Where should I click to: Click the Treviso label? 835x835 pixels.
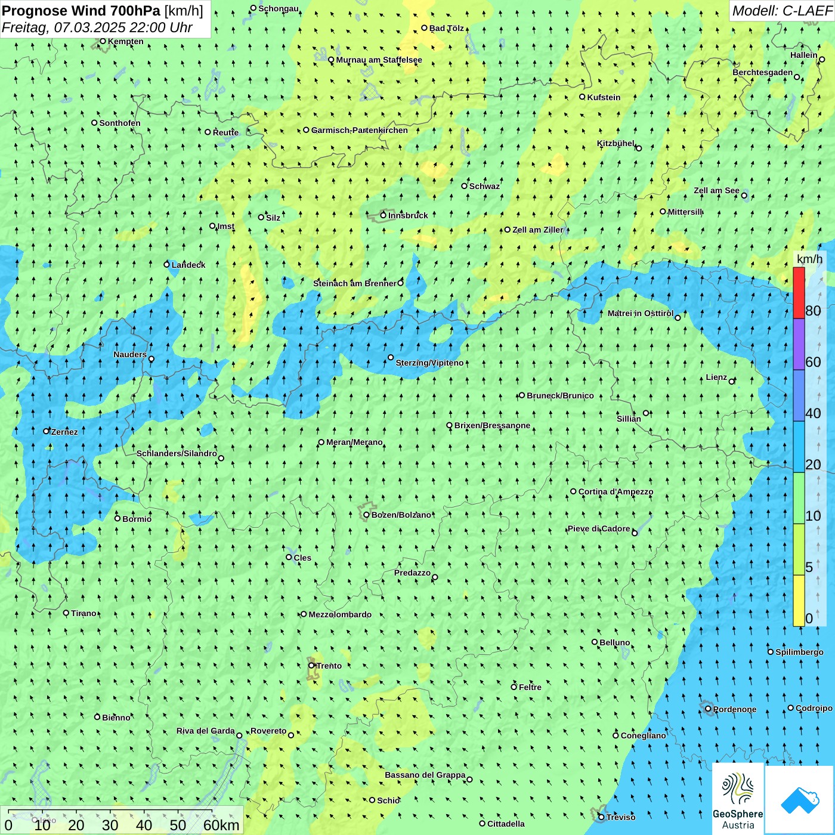621,817
